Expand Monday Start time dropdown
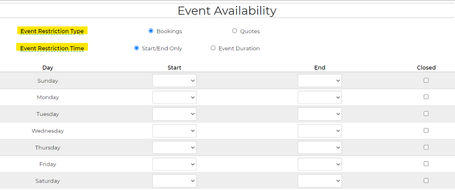The width and height of the screenshot is (455, 190). tap(174, 97)
